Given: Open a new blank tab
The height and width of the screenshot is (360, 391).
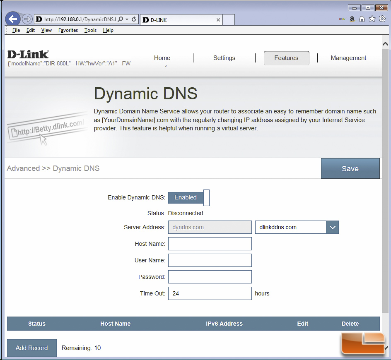Looking at the screenshot, I should point(228,20).
